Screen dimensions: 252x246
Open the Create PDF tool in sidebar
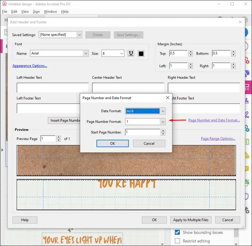click(247, 60)
